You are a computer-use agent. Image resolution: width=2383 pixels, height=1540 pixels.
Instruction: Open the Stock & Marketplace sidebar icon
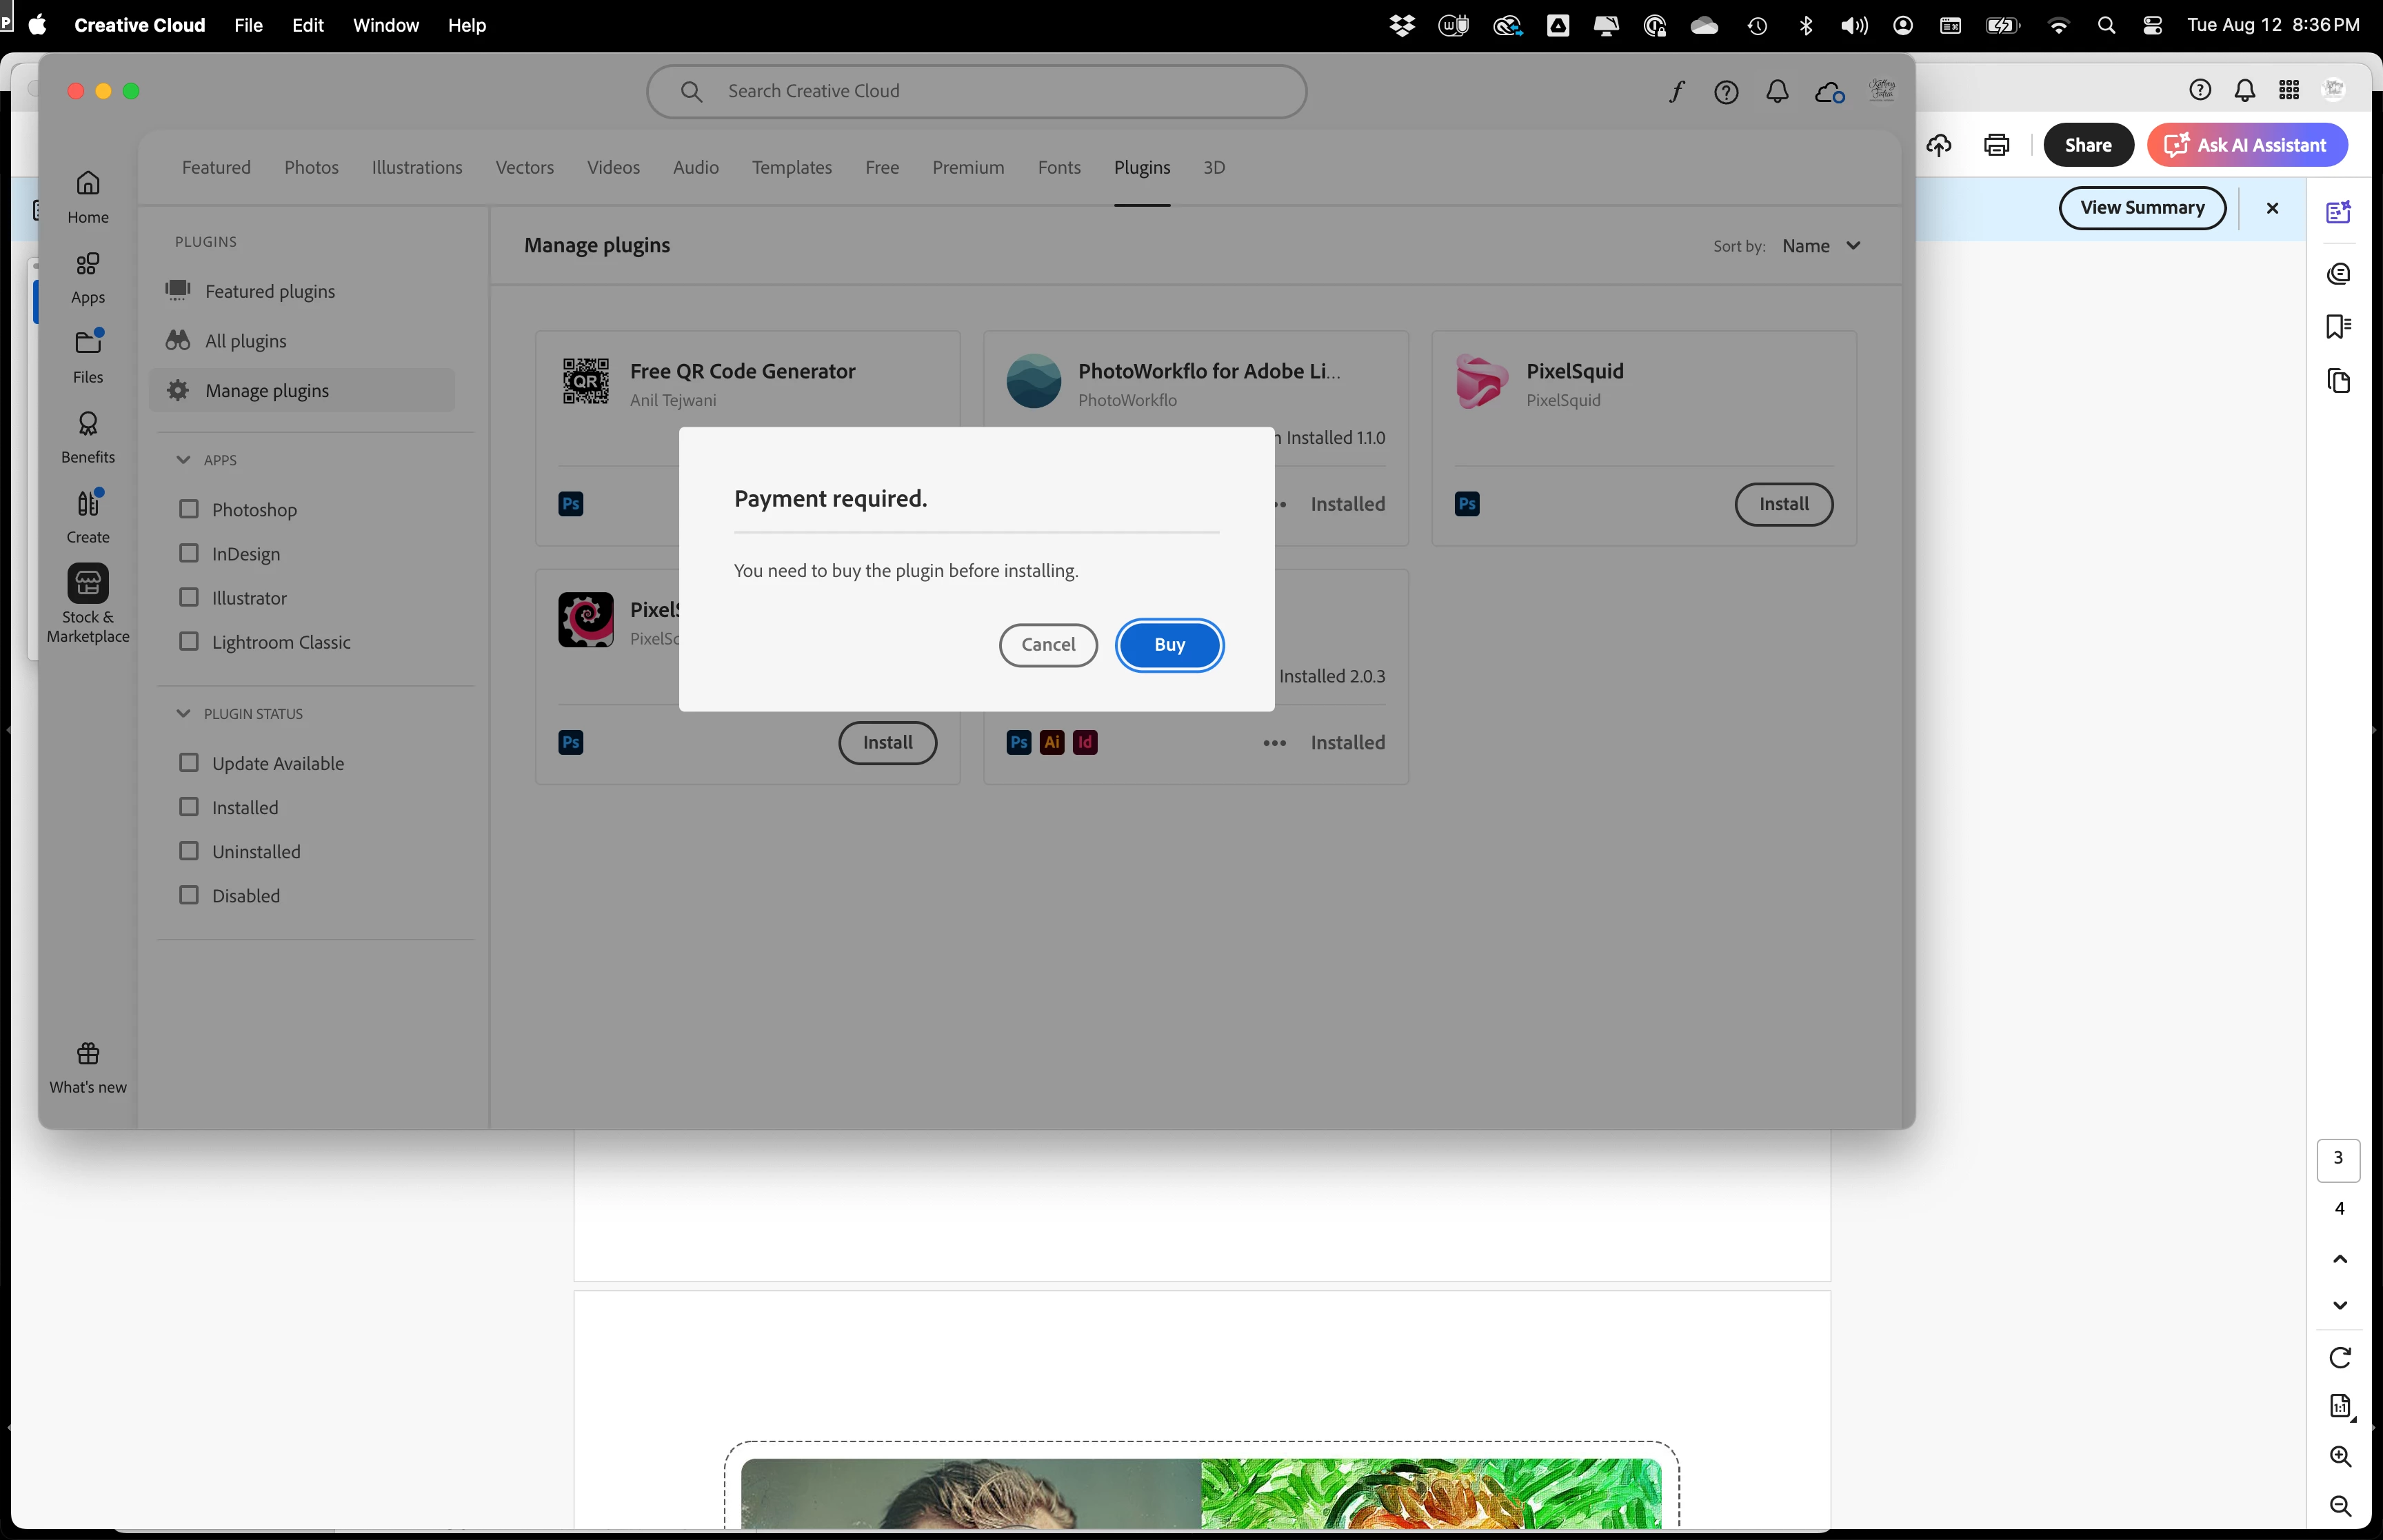tap(88, 584)
